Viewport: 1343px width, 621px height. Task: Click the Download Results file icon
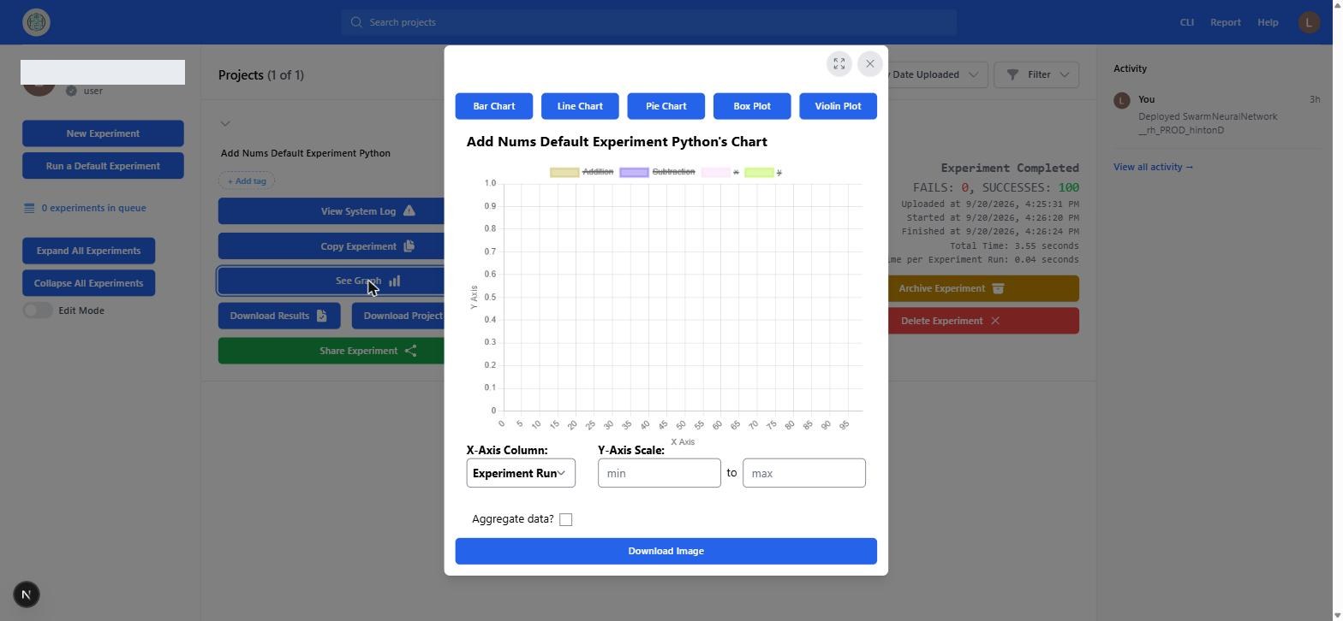[x=322, y=316]
